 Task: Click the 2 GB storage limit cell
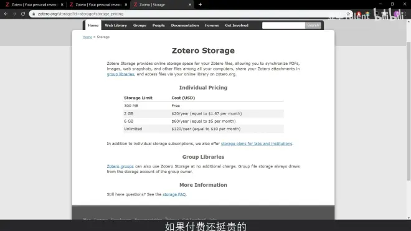tap(128, 113)
